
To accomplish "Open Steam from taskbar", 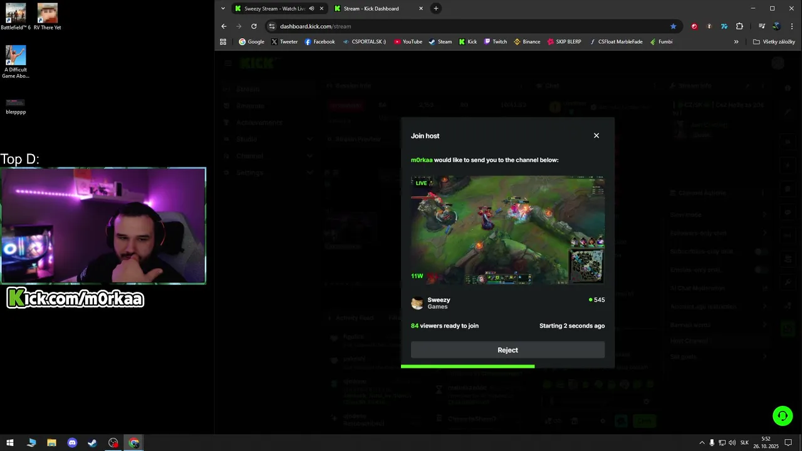I will tap(92, 443).
